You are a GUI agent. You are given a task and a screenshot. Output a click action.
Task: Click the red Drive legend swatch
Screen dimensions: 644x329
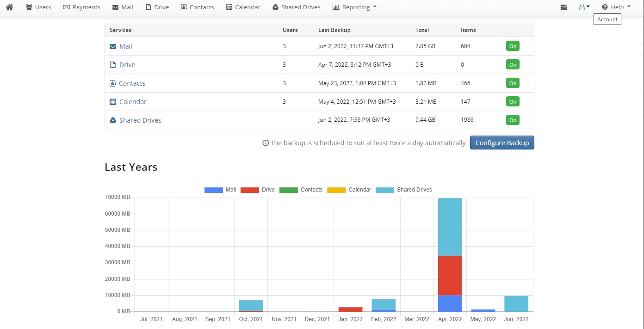250,190
